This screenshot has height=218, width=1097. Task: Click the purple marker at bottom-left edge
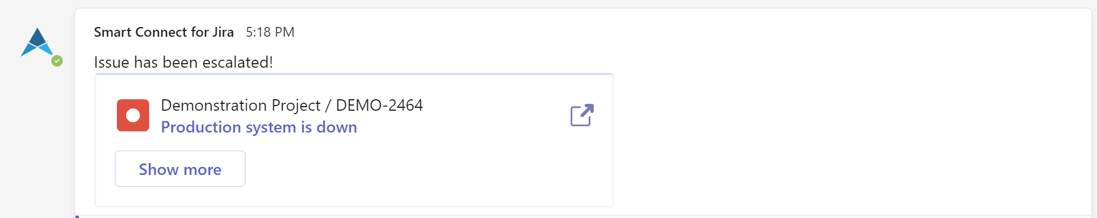click(77, 216)
